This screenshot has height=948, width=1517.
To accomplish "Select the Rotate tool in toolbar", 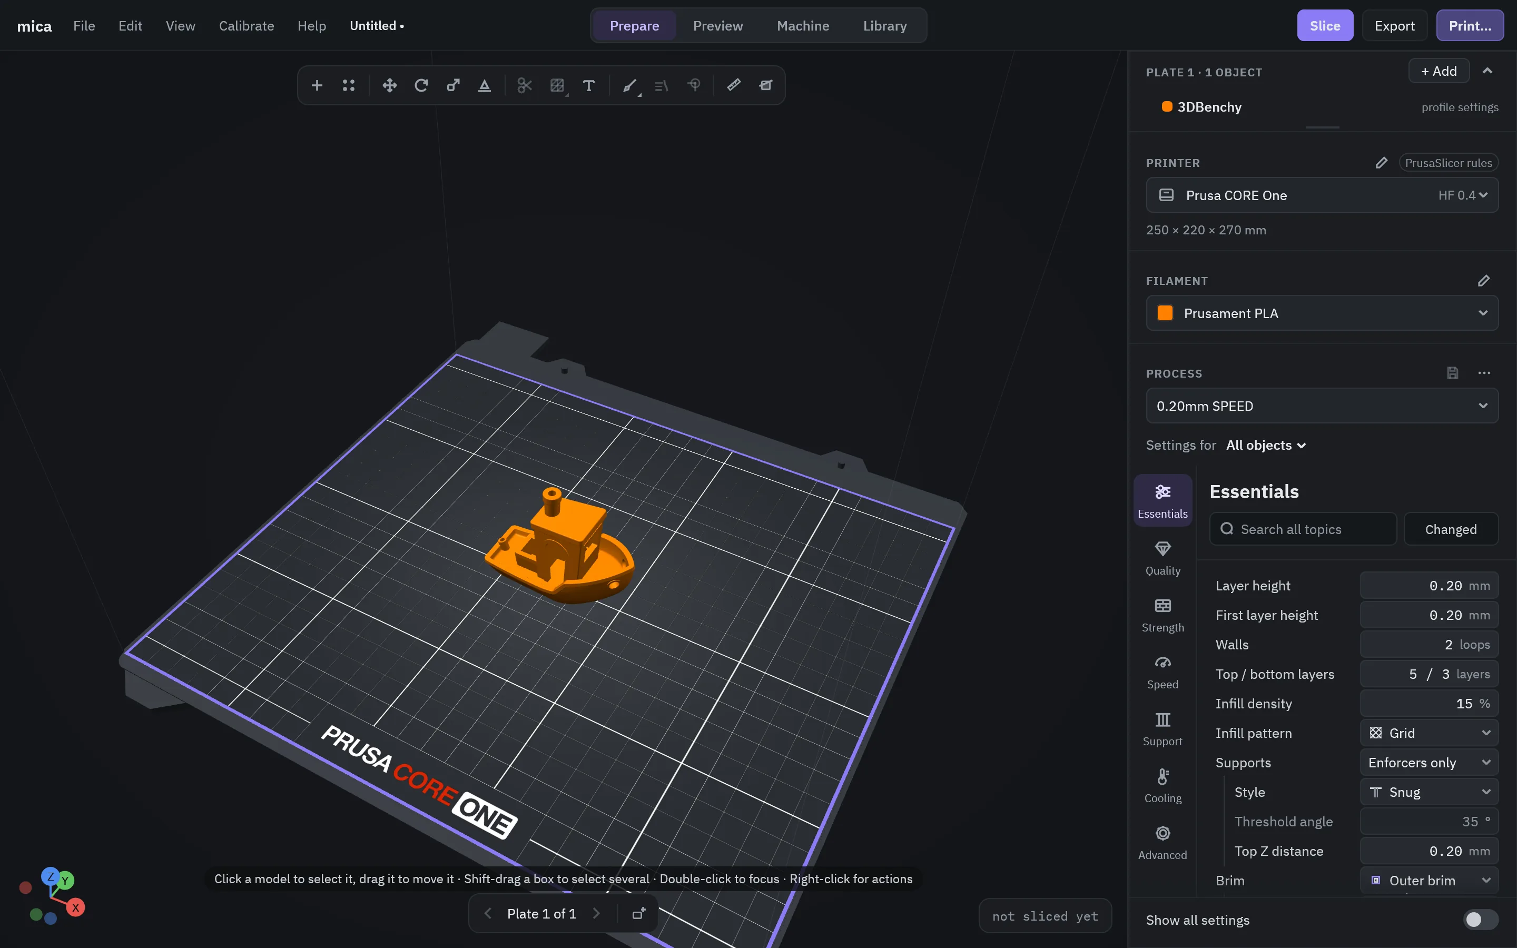I will tap(421, 85).
